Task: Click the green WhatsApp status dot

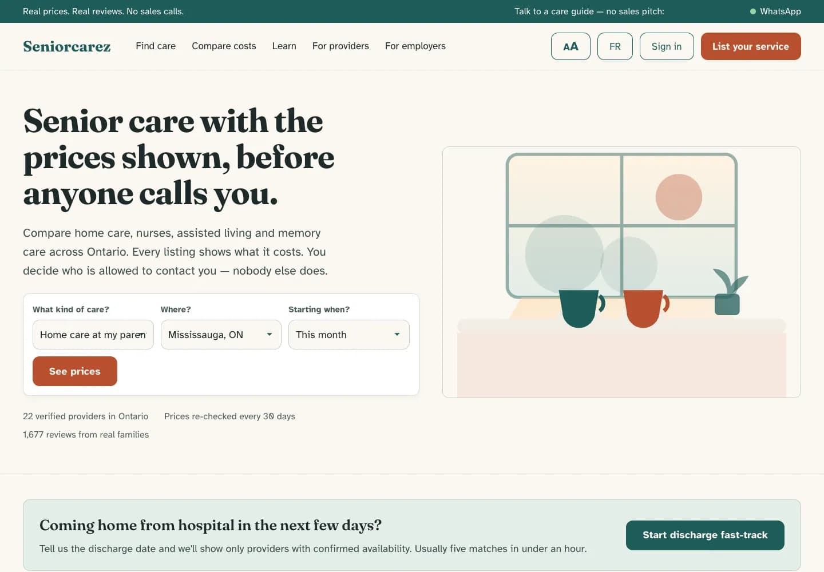Action: [753, 11]
